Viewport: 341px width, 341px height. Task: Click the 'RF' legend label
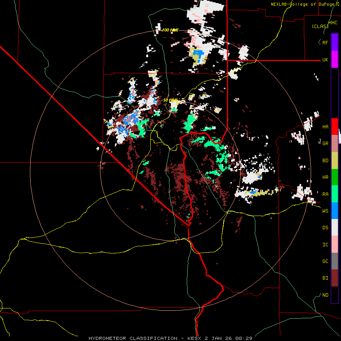coord(325,42)
